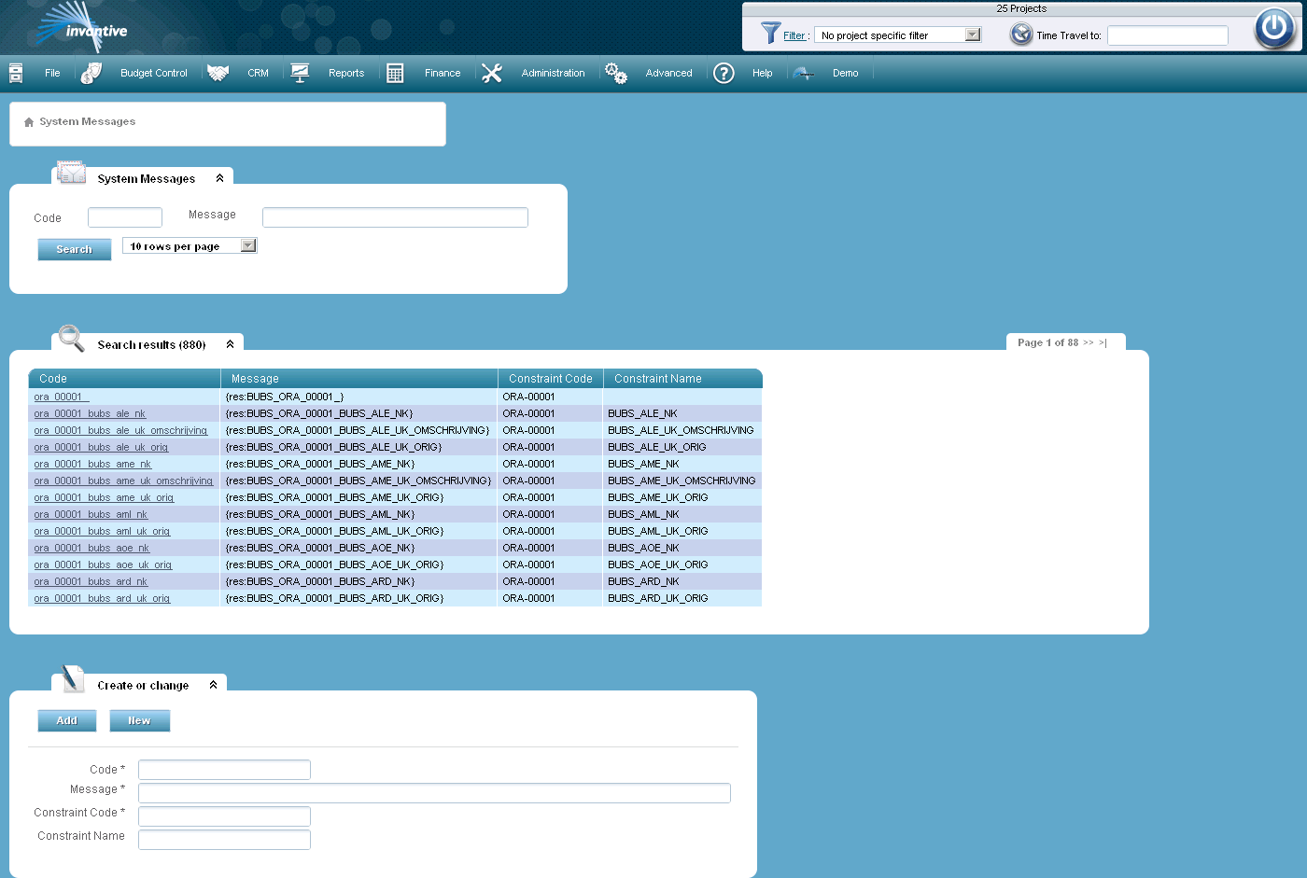The height and width of the screenshot is (878, 1307).
Task: Open the rows per page dropdown
Action: (247, 245)
